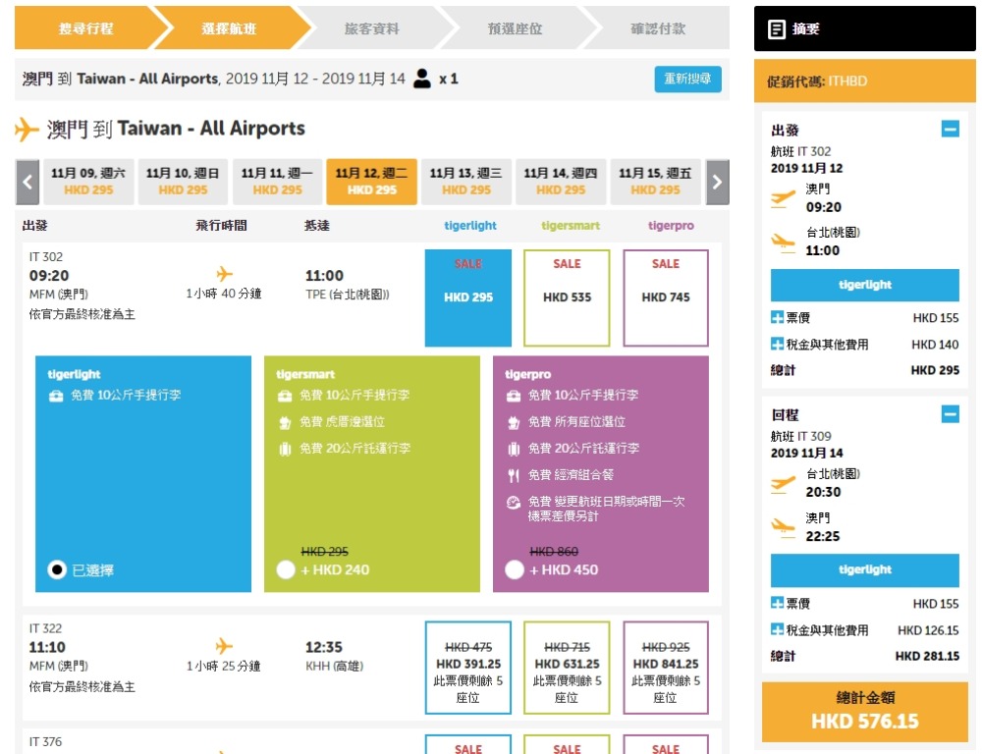Choose the blue tigerlight HKD 295 fare box
Image resolution: width=982 pixels, height=754 pixels.
[468, 297]
